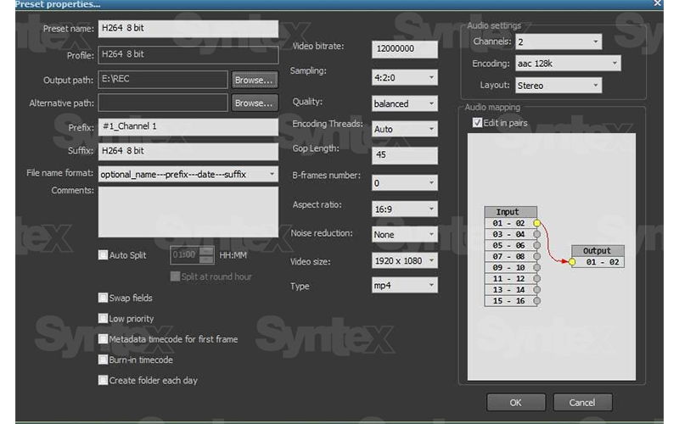Click the Video bitrate field 12000000
Image resolution: width=679 pixels, height=424 pixels.
tap(405, 49)
